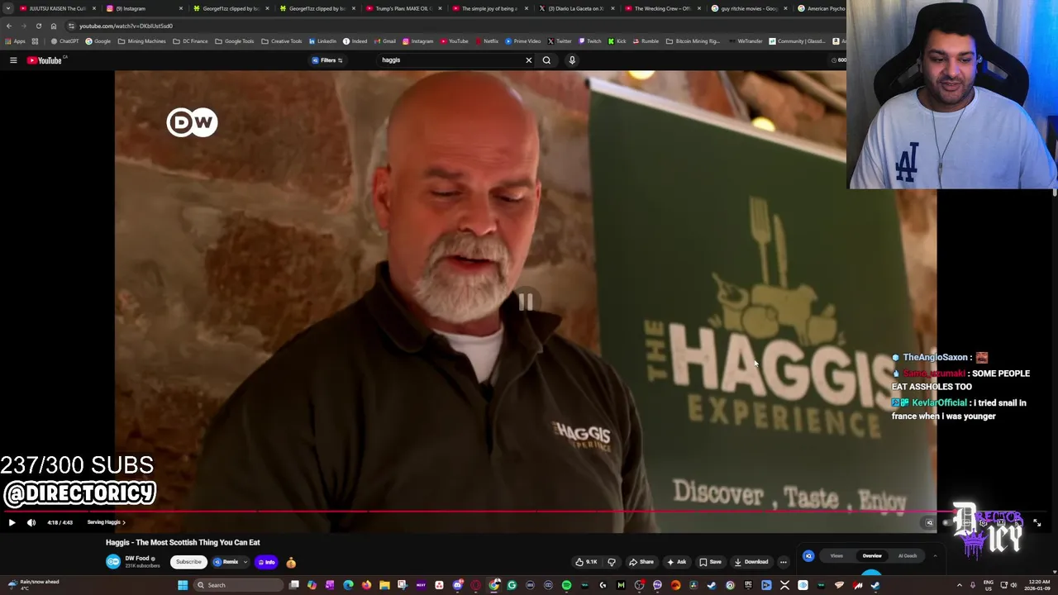This screenshot has height=595, width=1058.
Task: Switch to the AI Coach tab
Action: [x=908, y=556]
